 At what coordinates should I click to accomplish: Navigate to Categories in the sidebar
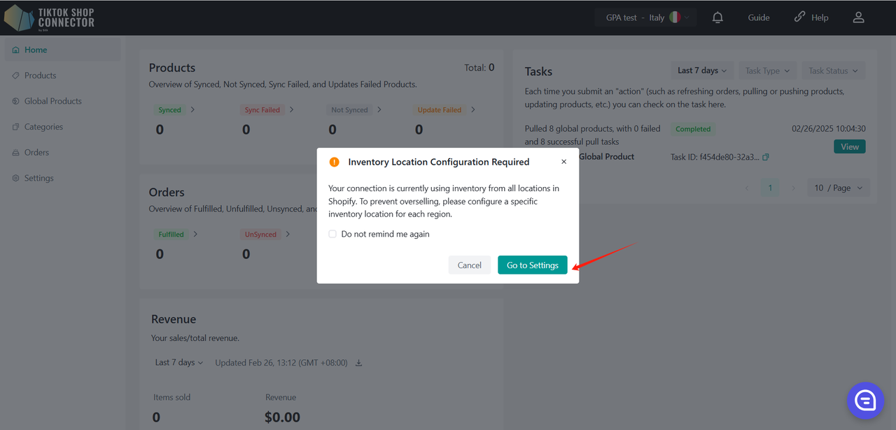(x=43, y=127)
